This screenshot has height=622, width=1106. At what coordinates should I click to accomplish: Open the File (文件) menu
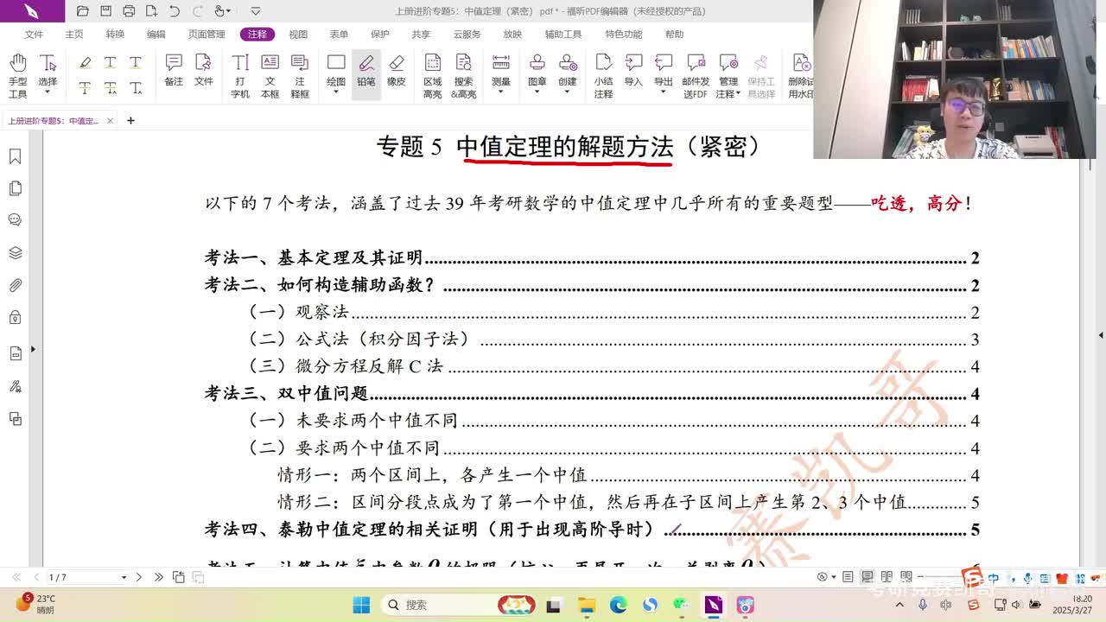tap(35, 35)
